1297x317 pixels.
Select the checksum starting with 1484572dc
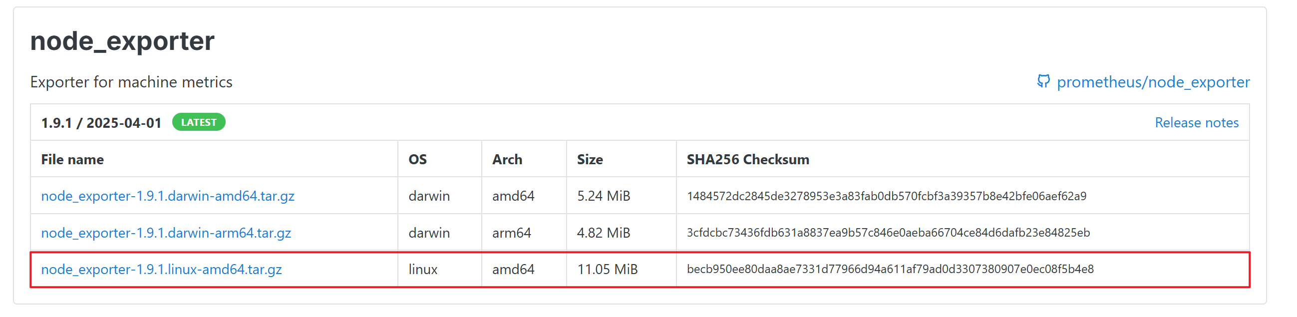[x=886, y=196]
